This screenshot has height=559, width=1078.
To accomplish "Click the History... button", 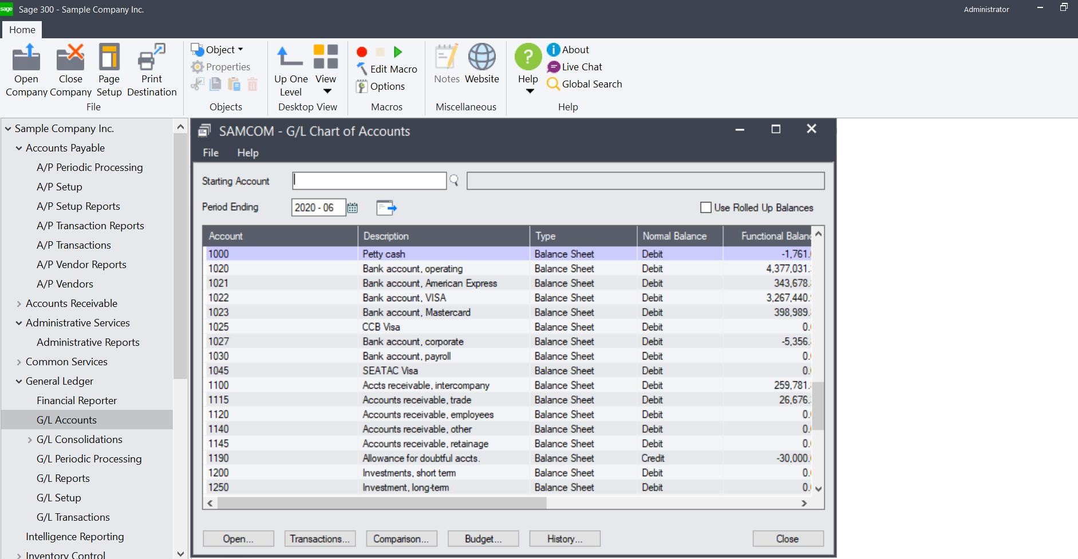I will pos(564,539).
